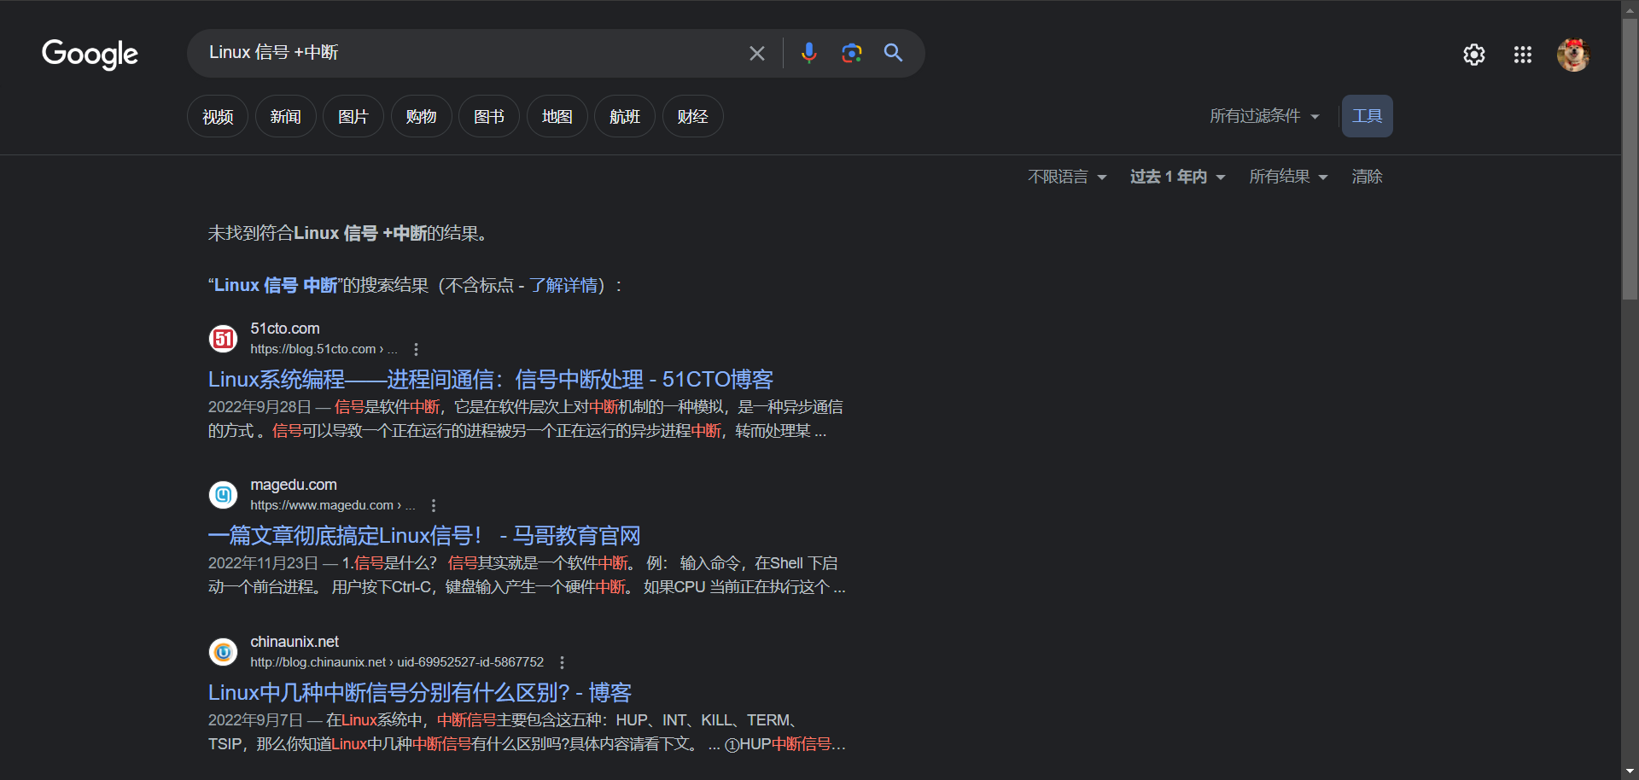Click 清除 to clear filters
Viewport: 1639px width, 780px height.
[x=1367, y=177]
